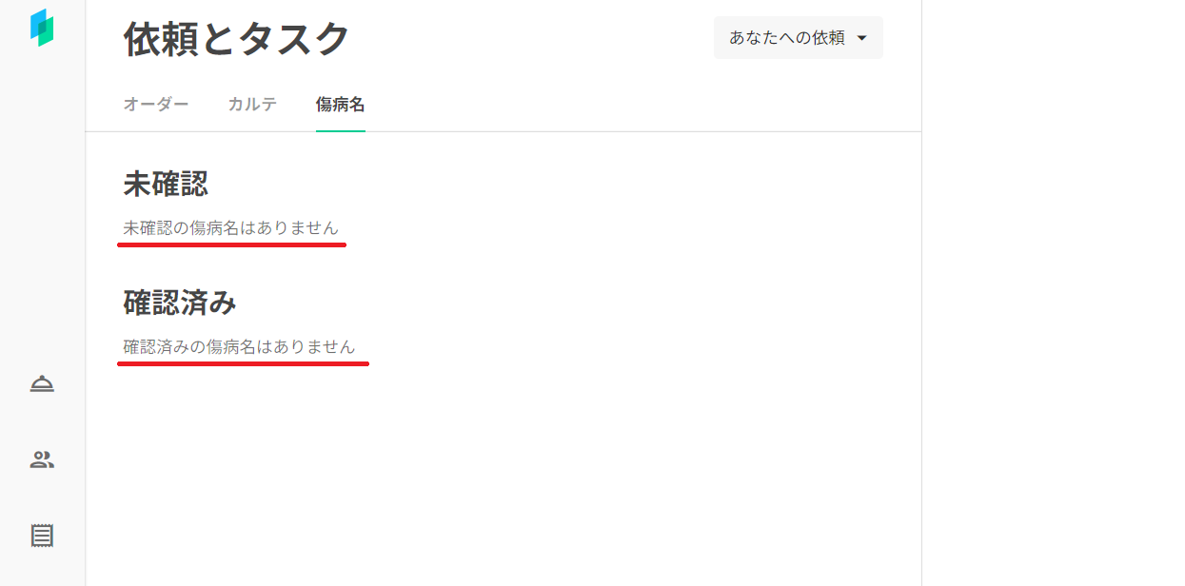
Task: Click the app logo in the sidebar
Action: pos(42,28)
